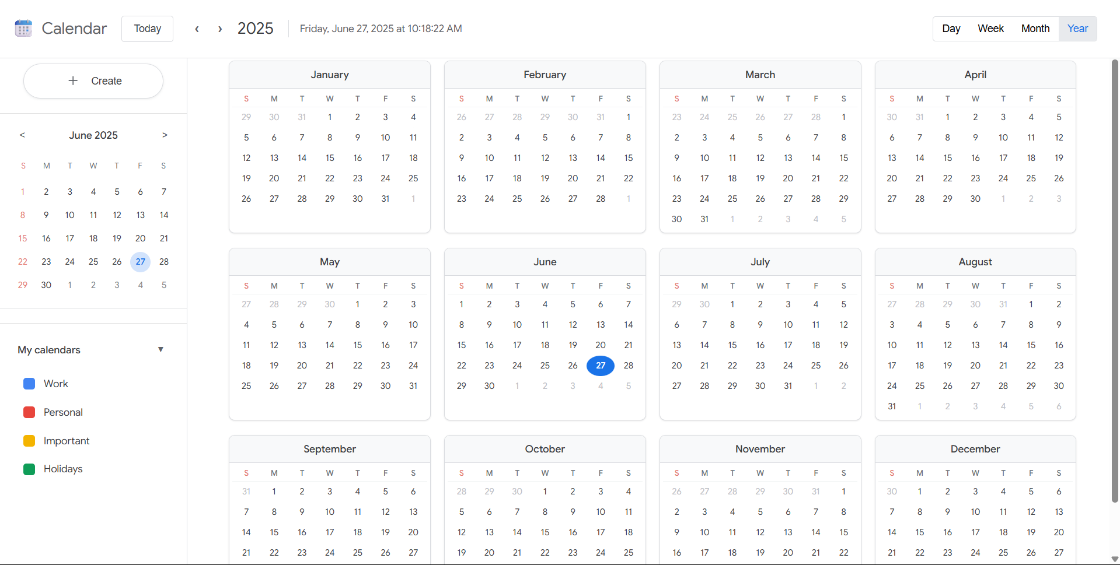Viewport: 1120px width, 565px height.
Task: Select September 1 in year grid
Action: coord(274,492)
